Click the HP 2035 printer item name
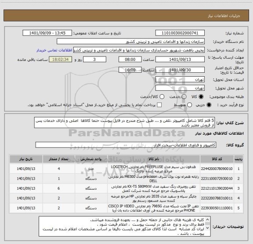 [153, 198]
